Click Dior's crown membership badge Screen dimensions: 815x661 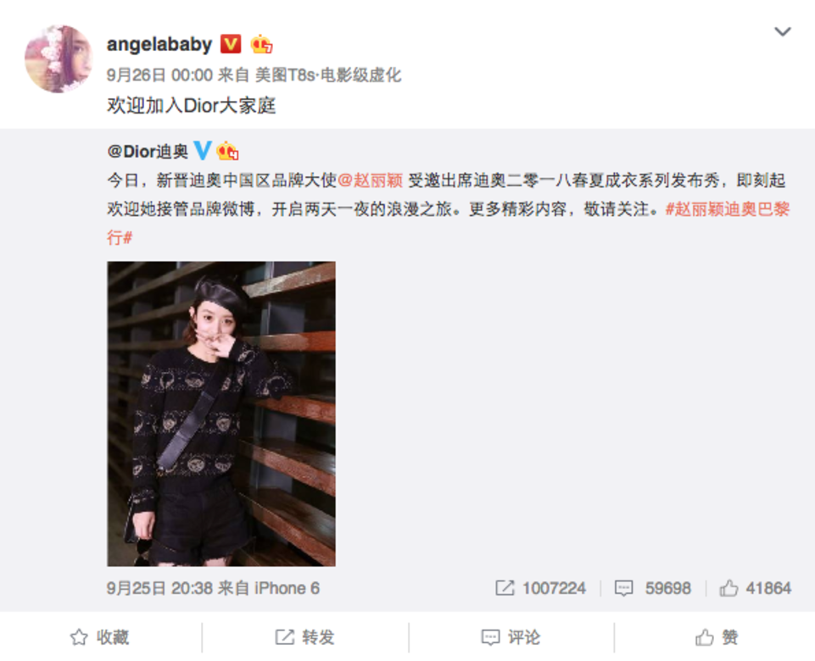coord(227,151)
